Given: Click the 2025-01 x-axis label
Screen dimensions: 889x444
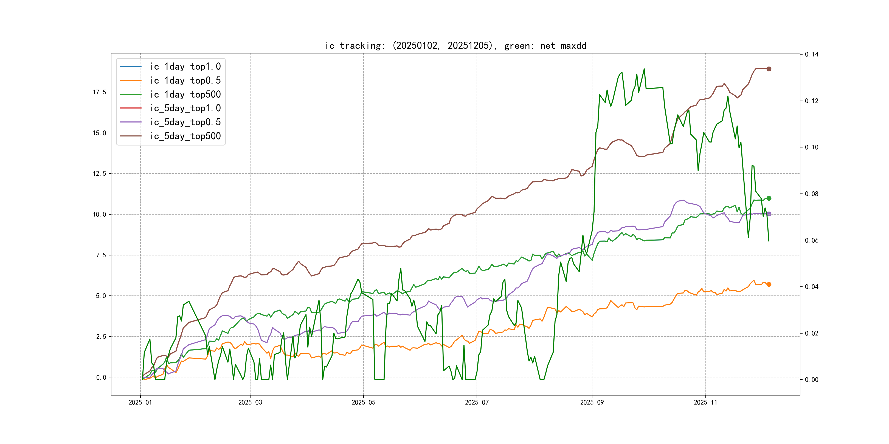Looking at the screenshot, I should click(140, 402).
